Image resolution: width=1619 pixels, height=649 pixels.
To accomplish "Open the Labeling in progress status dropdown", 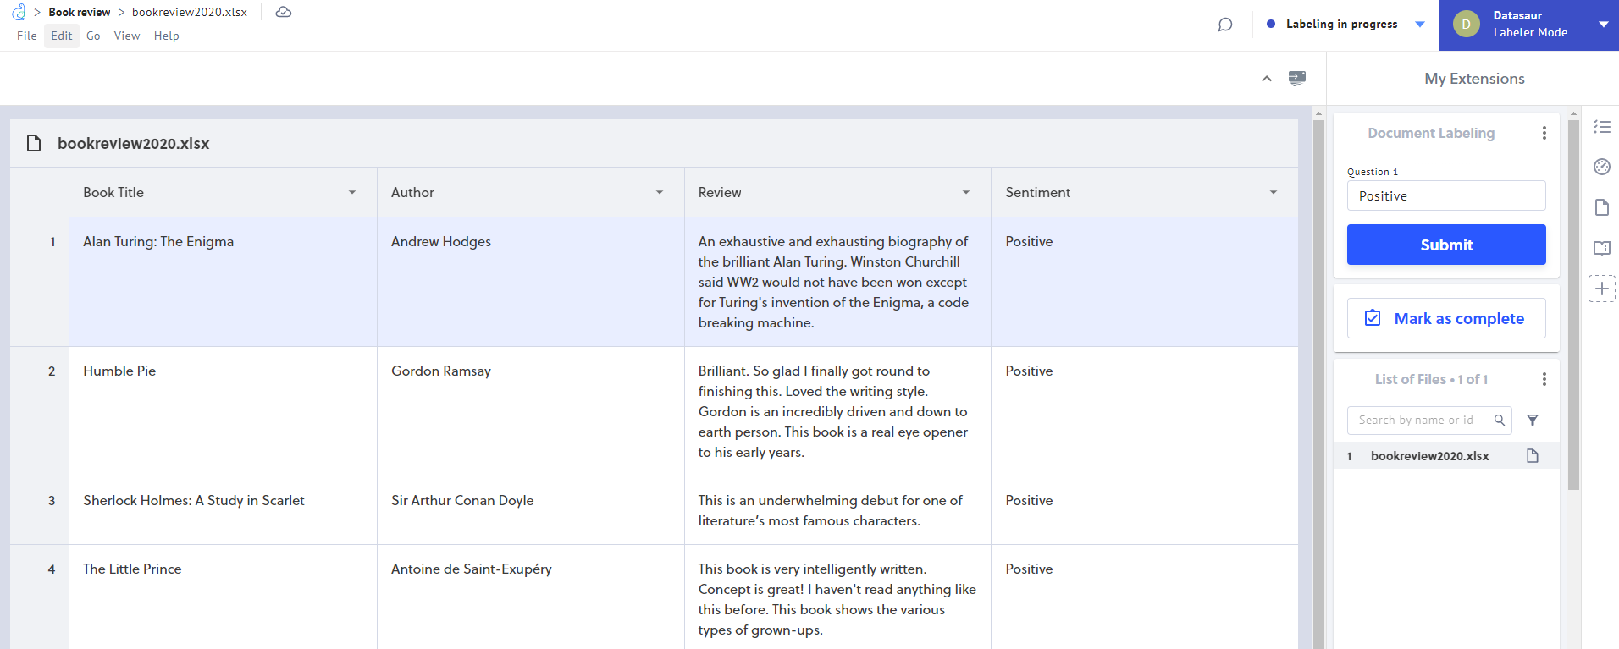I will [1420, 25].
